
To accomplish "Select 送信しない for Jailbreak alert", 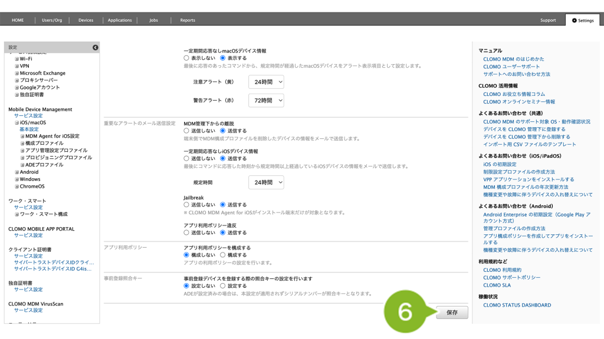I will tap(186, 204).
